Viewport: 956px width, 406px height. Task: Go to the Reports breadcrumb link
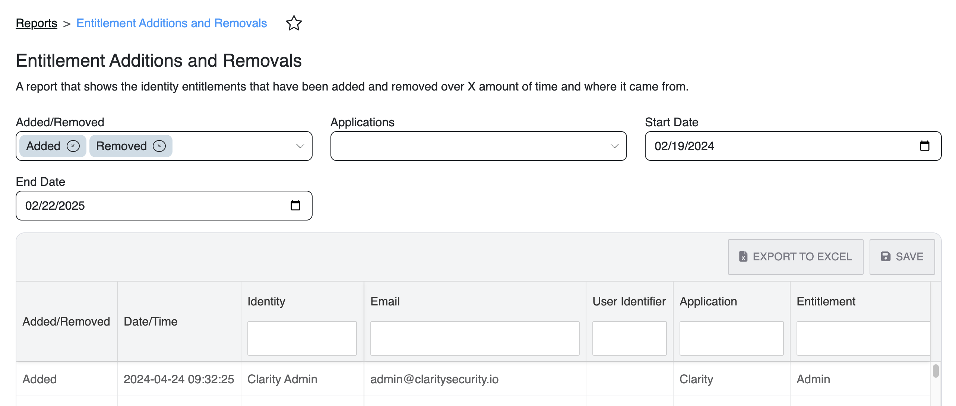click(x=37, y=23)
